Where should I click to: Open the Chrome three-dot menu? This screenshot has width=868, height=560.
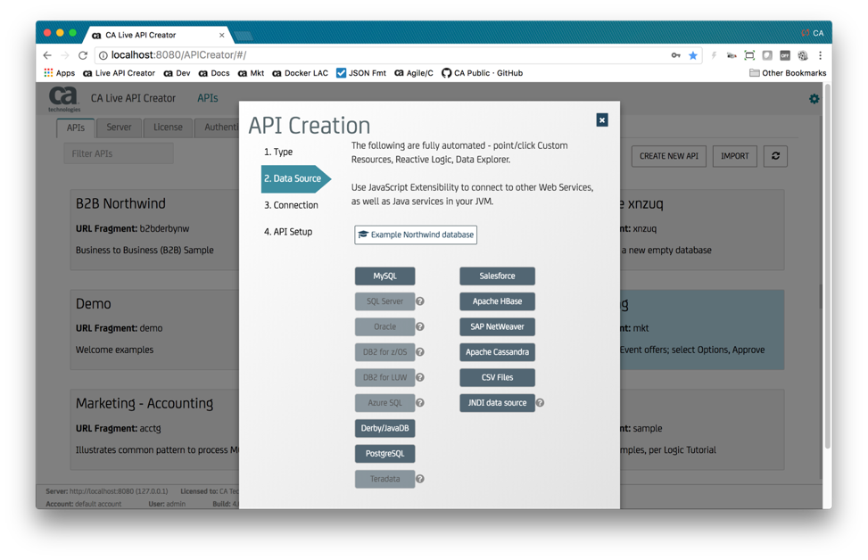click(821, 55)
